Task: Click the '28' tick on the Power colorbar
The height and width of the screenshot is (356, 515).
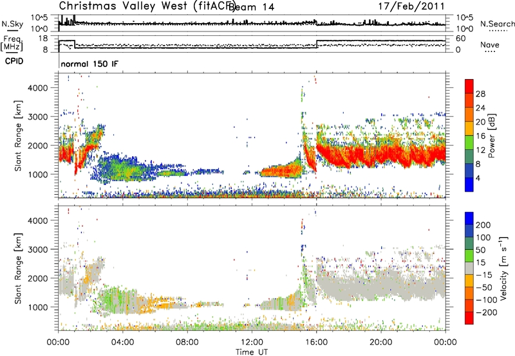Action: click(x=480, y=94)
